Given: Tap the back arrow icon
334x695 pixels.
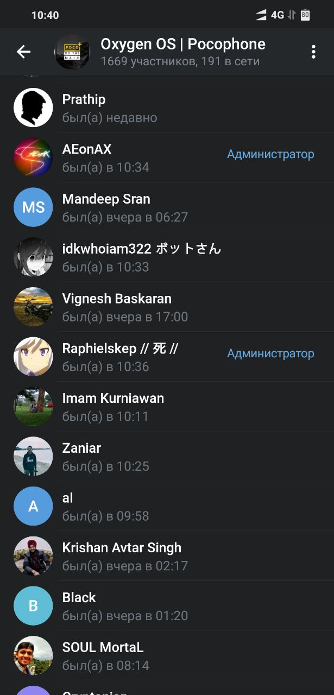Looking at the screenshot, I should tap(23, 52).
